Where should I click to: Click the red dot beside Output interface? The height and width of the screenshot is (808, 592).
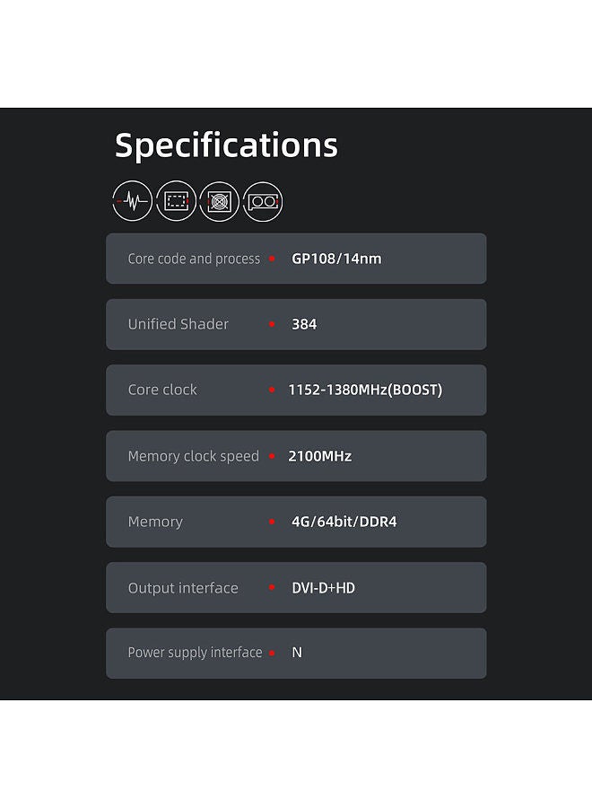(272, 587)
